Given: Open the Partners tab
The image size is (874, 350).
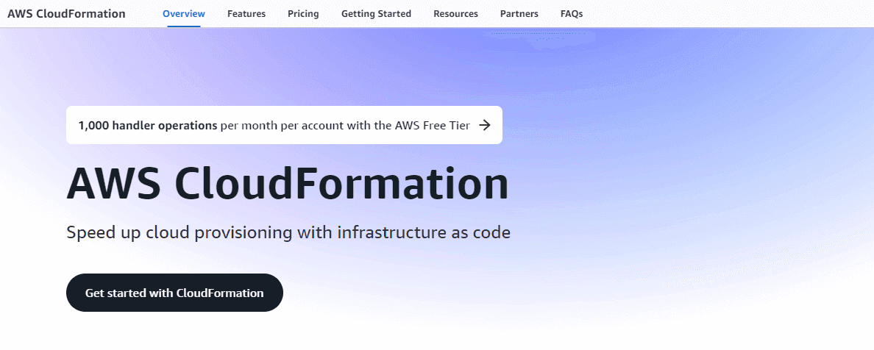Looking at the screenshot, I should (x=519, y=14).
